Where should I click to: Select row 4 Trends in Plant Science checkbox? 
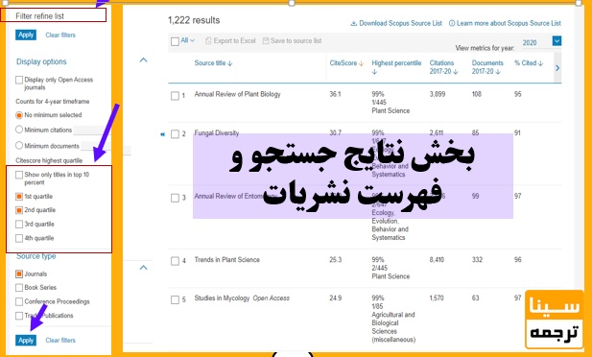coord(175,261)
